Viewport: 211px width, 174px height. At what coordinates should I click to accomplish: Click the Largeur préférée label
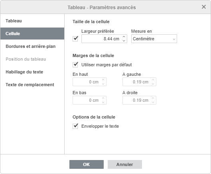pyautogui.click(x=98, y=31)
